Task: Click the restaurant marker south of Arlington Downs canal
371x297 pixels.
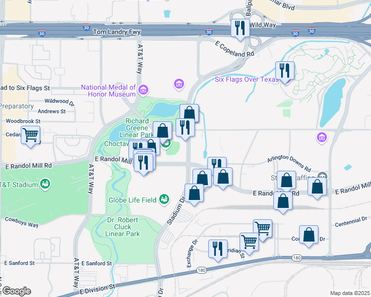Action: (x=217, y=162)
